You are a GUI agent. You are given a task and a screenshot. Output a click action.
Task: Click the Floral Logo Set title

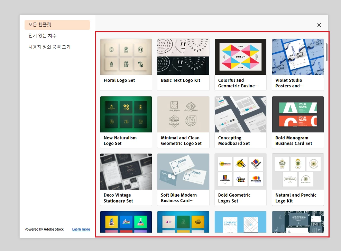(119, 80)
